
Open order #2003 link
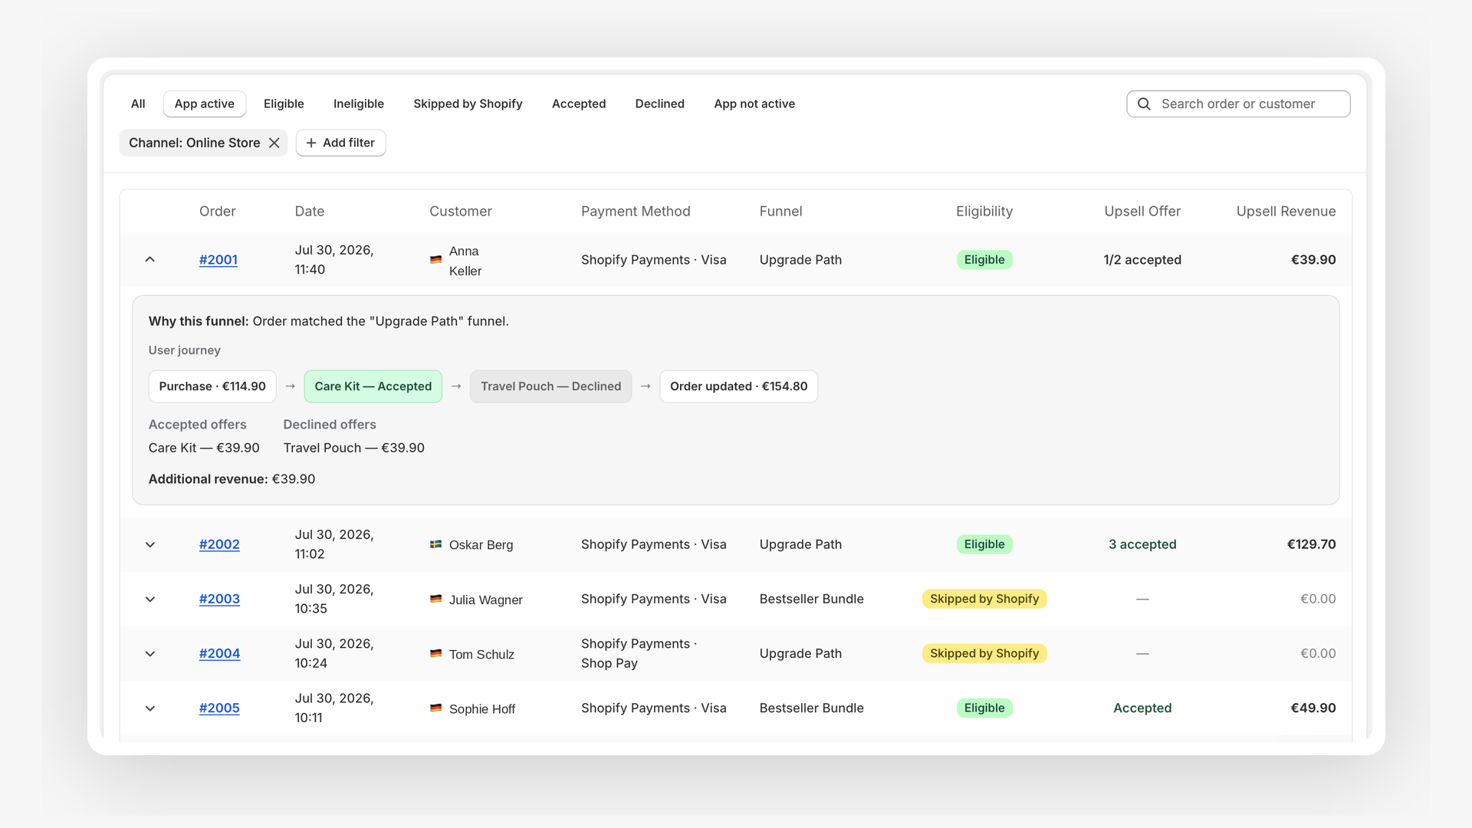(x=219, y=599)
